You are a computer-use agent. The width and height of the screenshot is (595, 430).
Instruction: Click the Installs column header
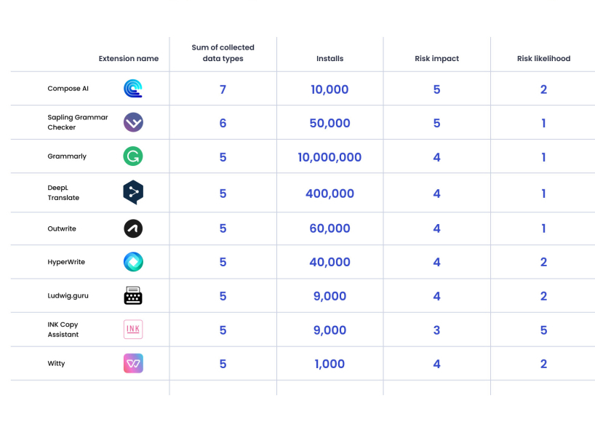(330, 59)
